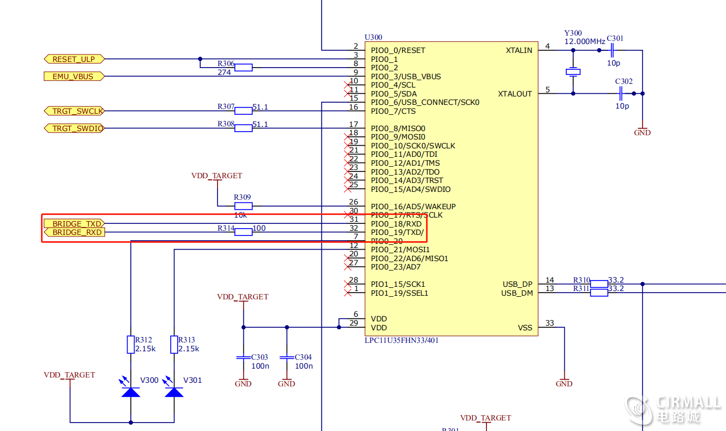The height and width of the screenshot is (431, 726).
Task: Click the 10k value under R309
Action: [x=242, y=214]
